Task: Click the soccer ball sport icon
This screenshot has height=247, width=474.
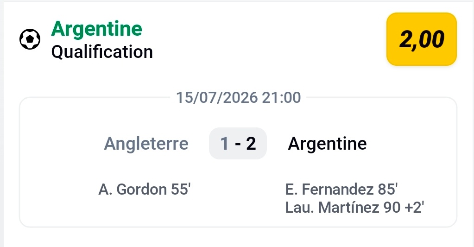Action: click(30, 39)
